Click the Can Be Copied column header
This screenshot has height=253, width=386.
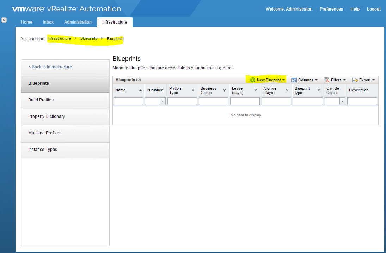click(x=335, y=90)
